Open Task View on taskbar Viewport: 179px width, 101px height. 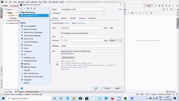click(x=61, y=98)
